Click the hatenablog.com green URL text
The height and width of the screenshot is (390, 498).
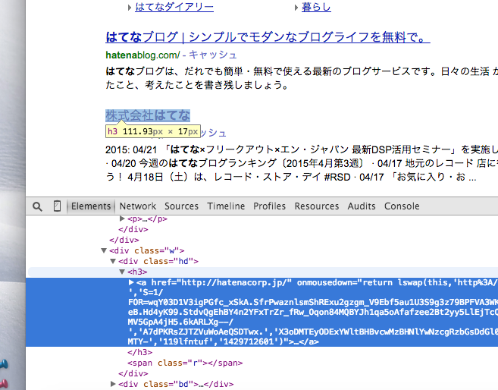(x=143, y=55)
